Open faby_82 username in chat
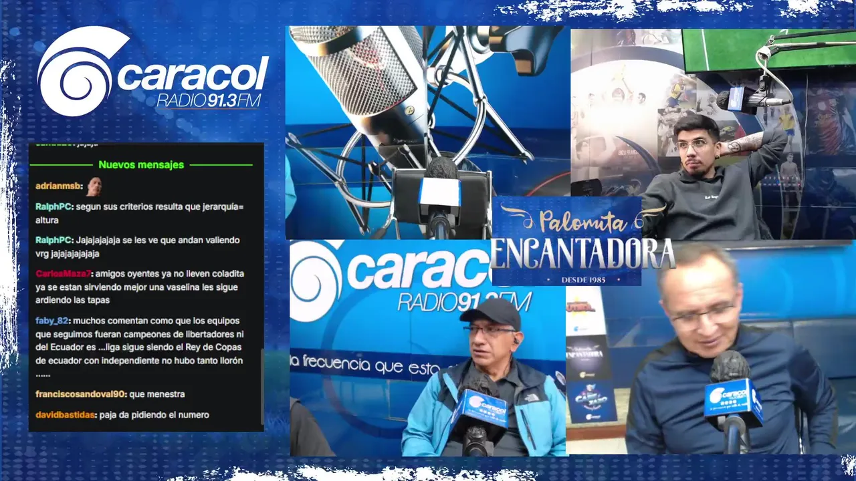 pyautogui.click(x=51, y=321)
